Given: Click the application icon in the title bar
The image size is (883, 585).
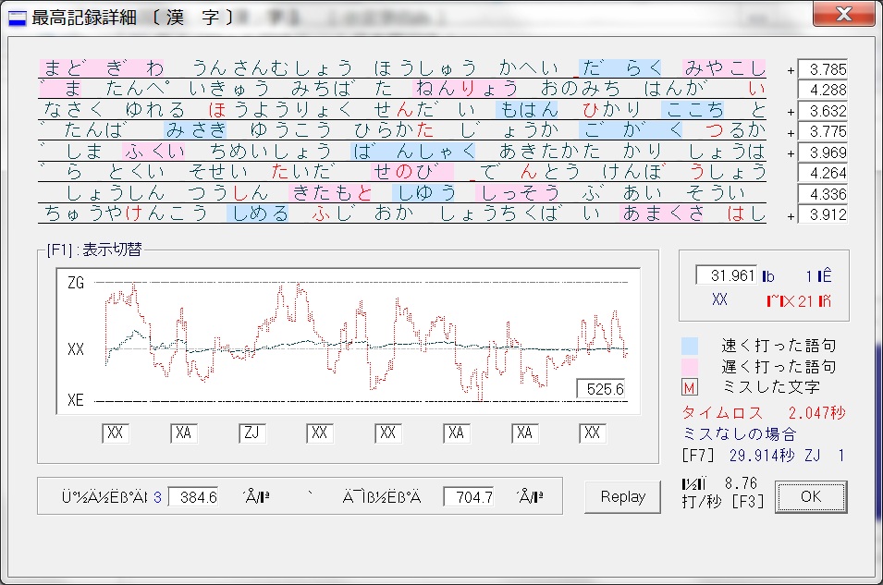Looking at the screenshot, I should [17, 17].
